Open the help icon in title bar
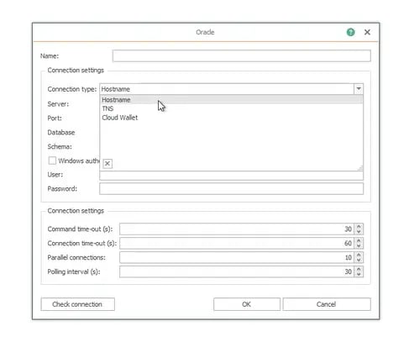409x342 pixels. click(x=350, y=32)
